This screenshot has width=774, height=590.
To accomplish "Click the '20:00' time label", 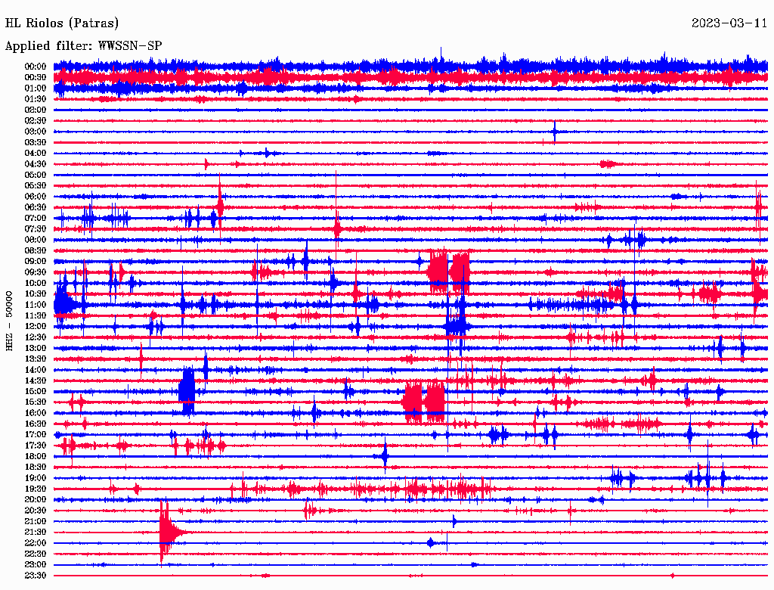I will 36,500.
